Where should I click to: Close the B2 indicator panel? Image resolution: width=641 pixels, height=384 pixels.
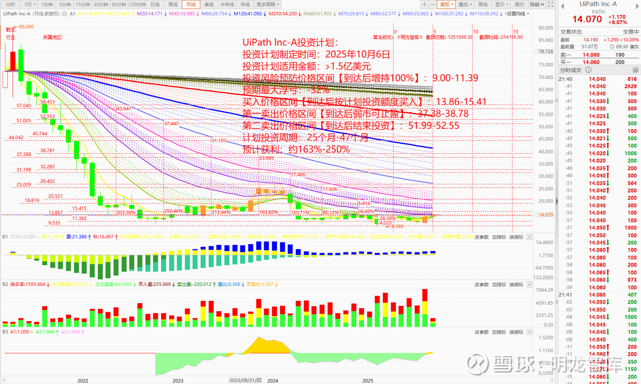[x=529, y=285]
